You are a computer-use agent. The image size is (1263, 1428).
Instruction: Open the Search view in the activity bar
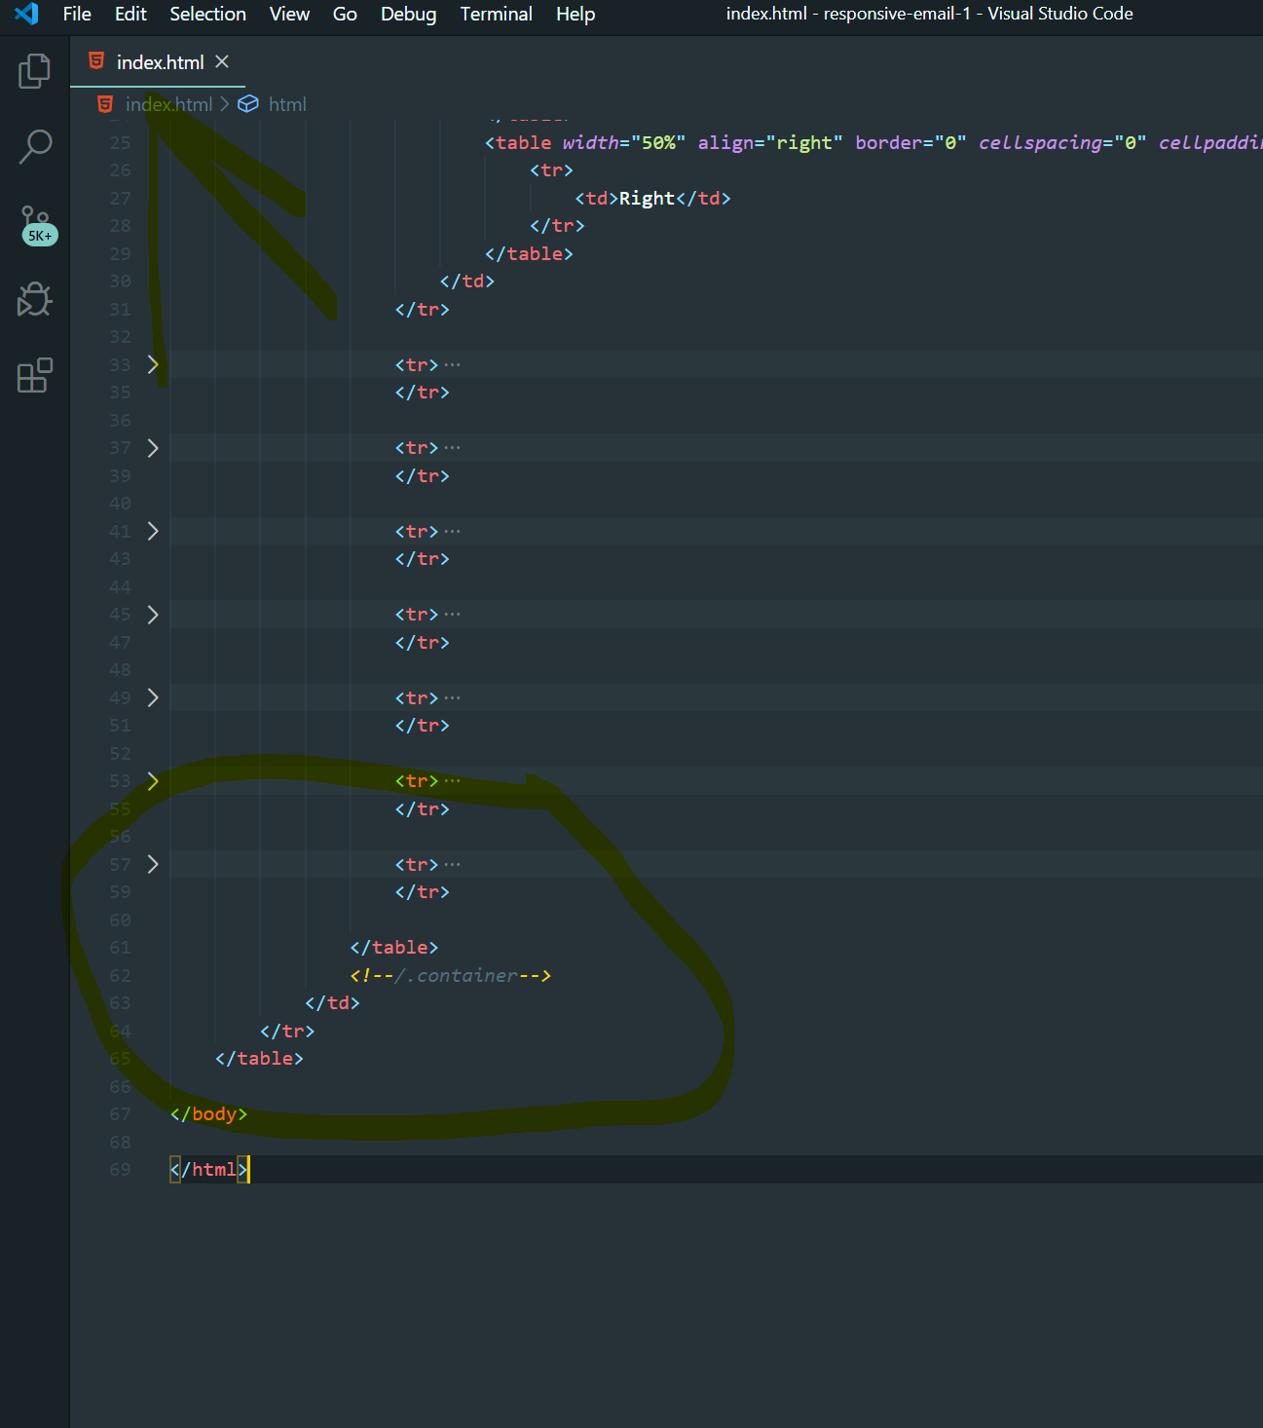click(35, 146)
